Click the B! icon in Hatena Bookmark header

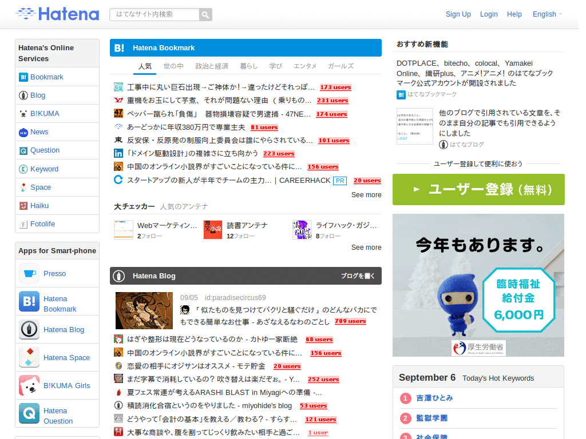(119, 48)
